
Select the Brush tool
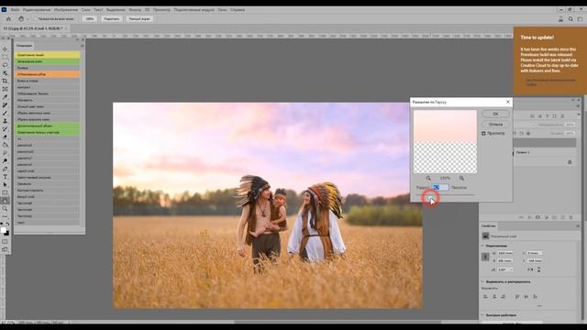tap(5, 113)
